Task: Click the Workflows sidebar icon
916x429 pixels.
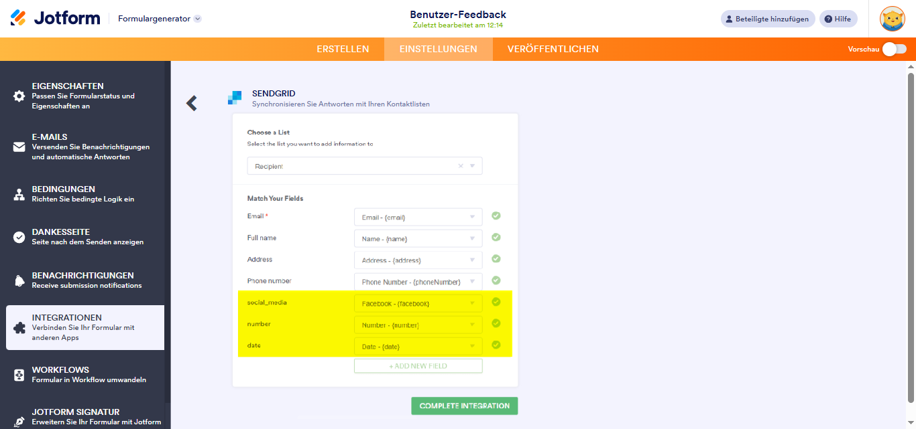Action: (19, 374)
